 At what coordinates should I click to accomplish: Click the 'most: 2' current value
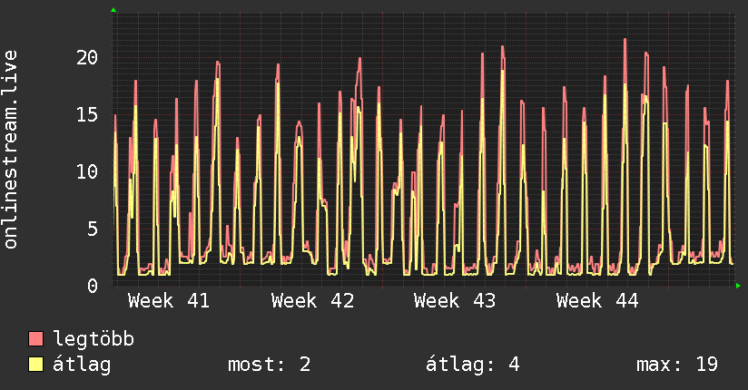click(270, 365)
